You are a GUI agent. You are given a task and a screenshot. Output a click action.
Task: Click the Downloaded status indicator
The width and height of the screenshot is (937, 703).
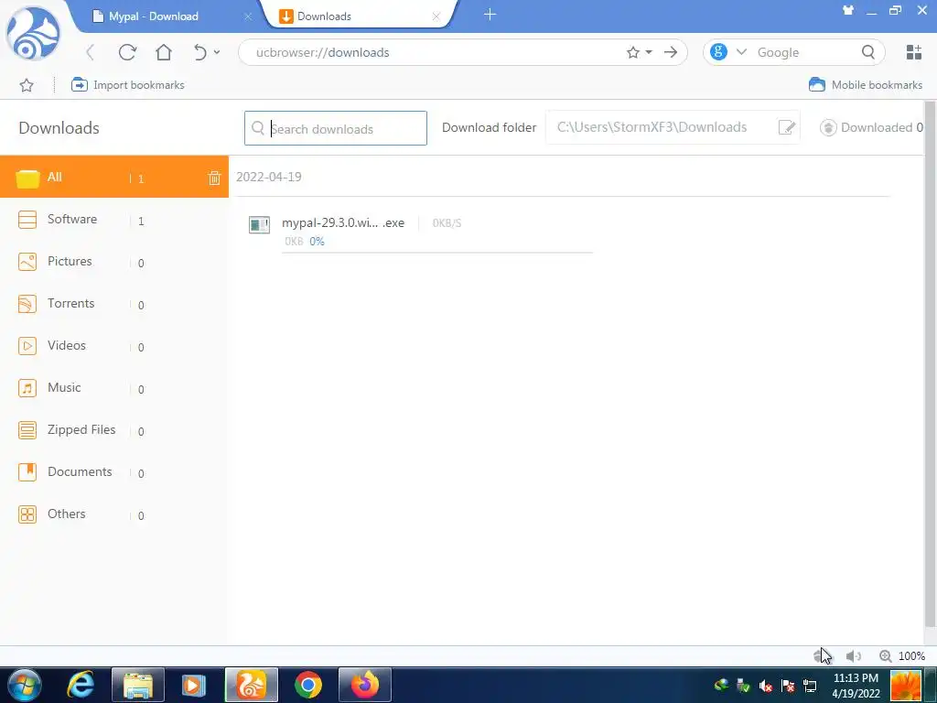click(x=872, y=127)
